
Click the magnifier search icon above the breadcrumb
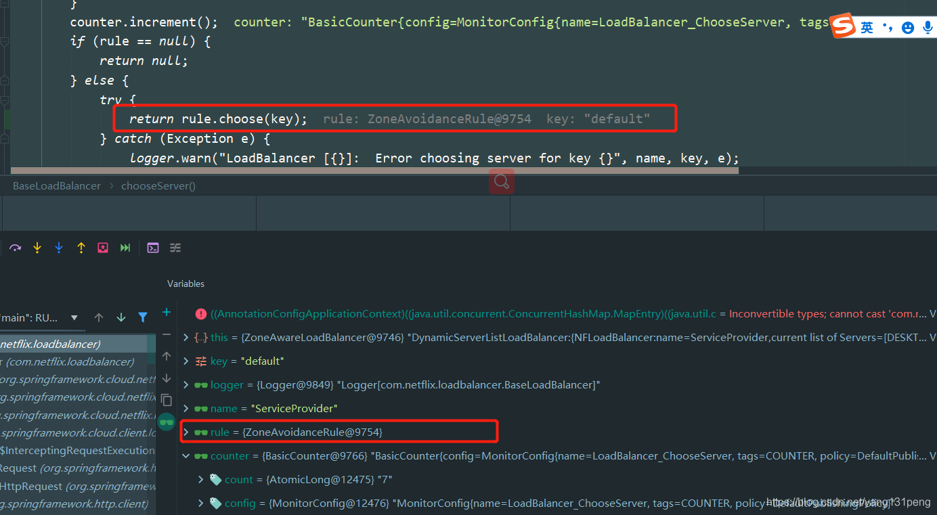[501, 181]
